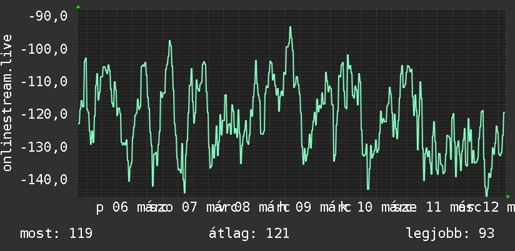Click the '10' date label on x-axis
Image resolution: width=515 pixels, height=251 pixels.
(x=364, y=208)
